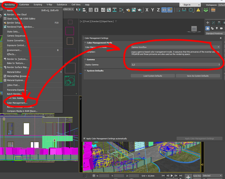Uncheck Apply Color Management Settings automatically

[x=84, y=139]
